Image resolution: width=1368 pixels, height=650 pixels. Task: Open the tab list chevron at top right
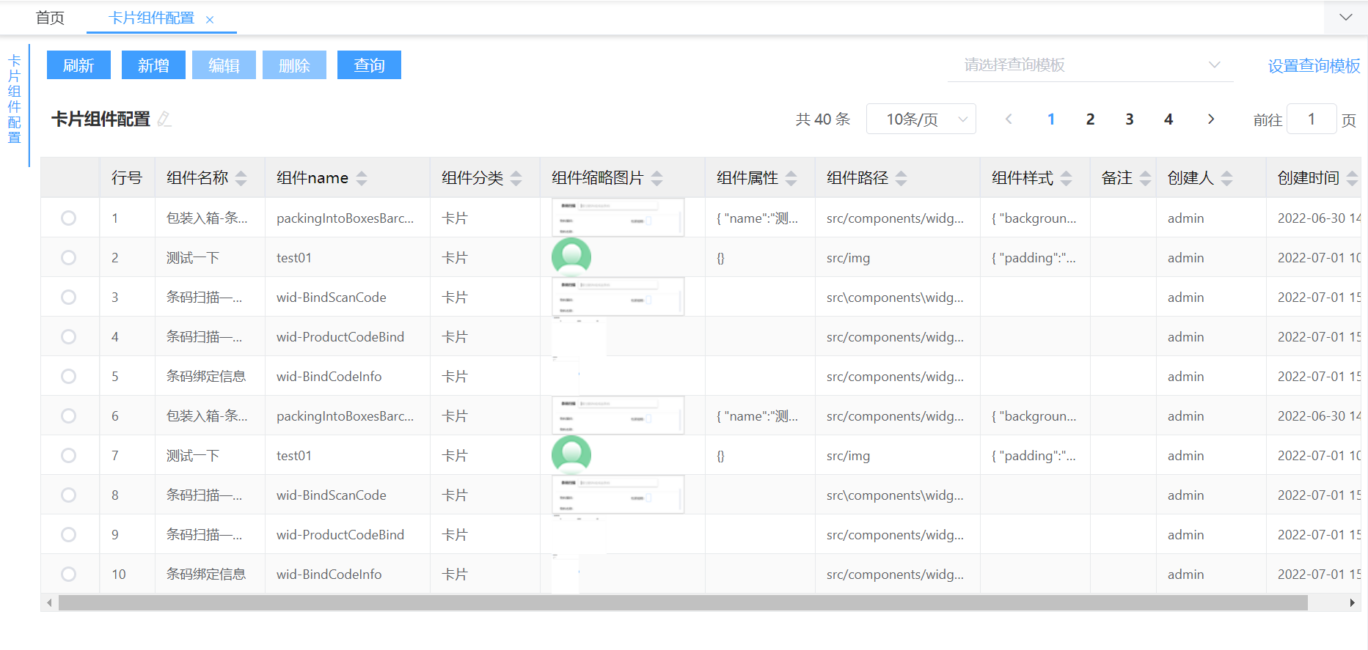1345,17
